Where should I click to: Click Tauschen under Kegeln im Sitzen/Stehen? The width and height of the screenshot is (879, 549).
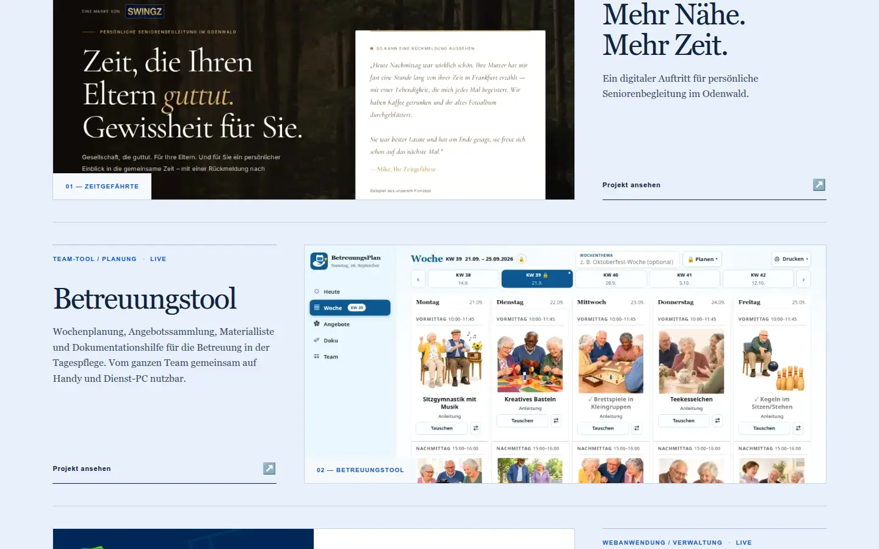point(764,428)
